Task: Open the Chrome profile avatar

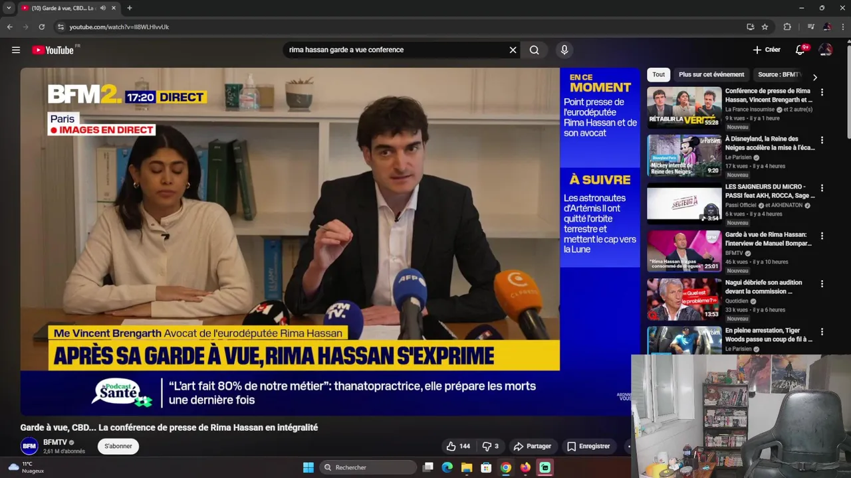Action: click(827, 27)
